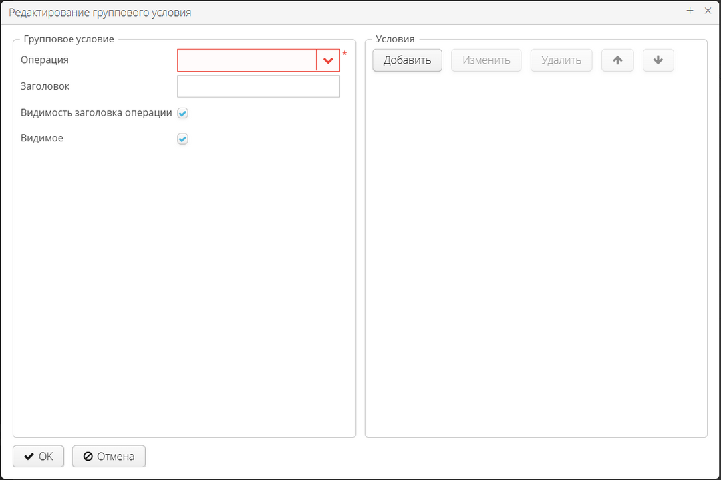
Task: Click the plus icon in the dialog title bar
Action: (690, 11)
